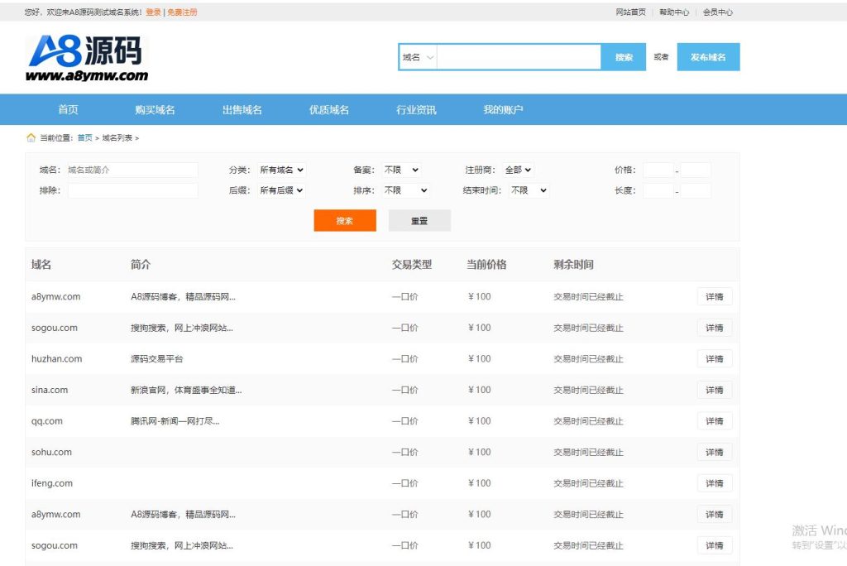
Task: Open the 网站首页 top link
Action: [630, 12]
